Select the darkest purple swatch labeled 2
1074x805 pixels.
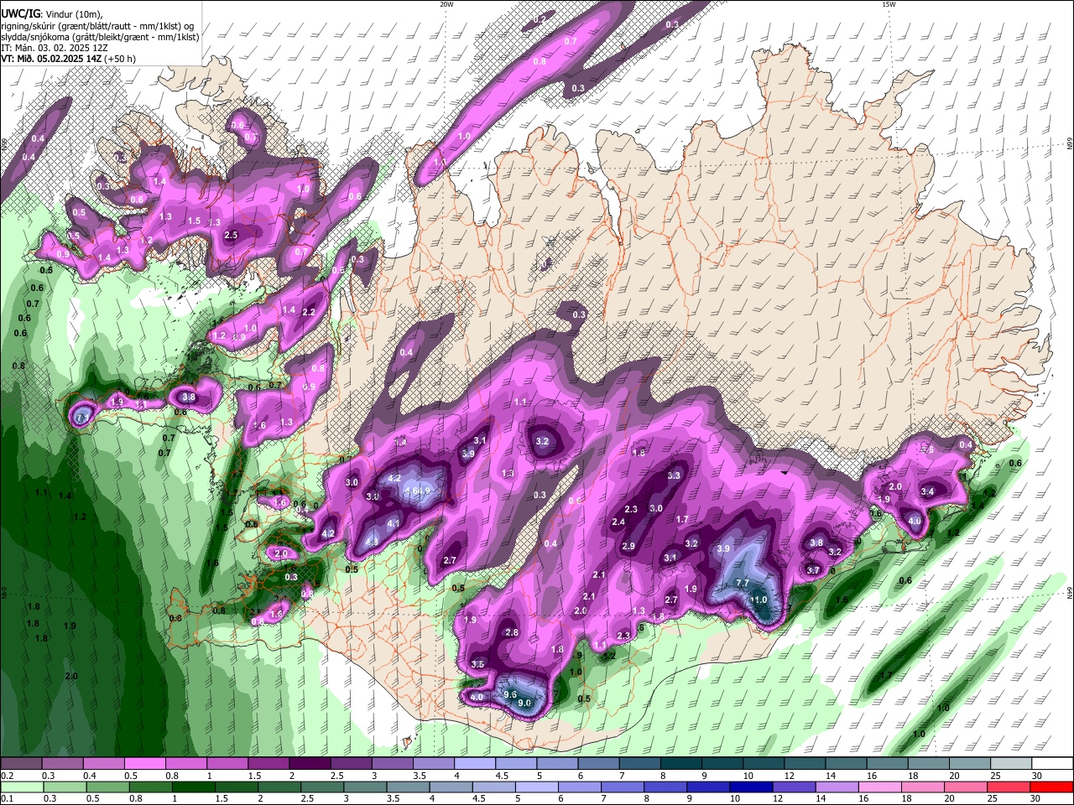(309, 764)
